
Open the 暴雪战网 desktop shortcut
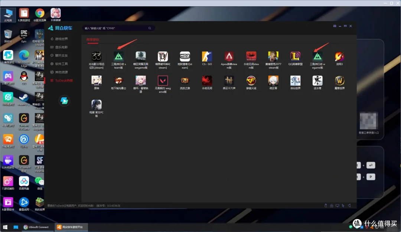click(x=24, y=204)
